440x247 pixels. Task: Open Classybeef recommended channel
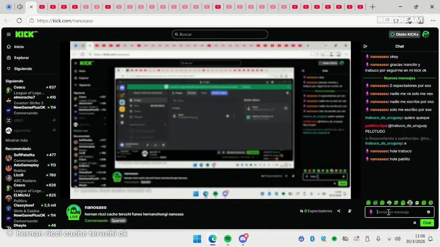[x=31, y=208]
